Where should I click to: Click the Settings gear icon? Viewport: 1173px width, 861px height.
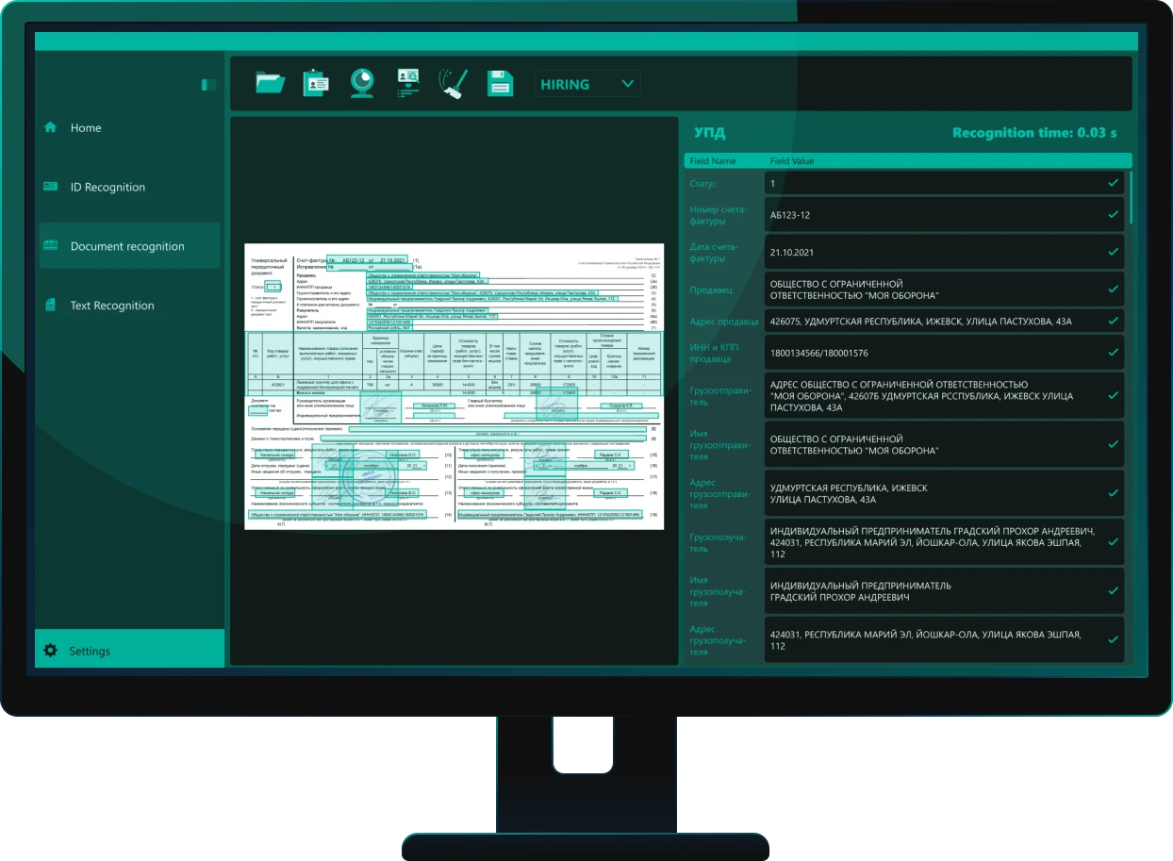[x=51, y=651]
